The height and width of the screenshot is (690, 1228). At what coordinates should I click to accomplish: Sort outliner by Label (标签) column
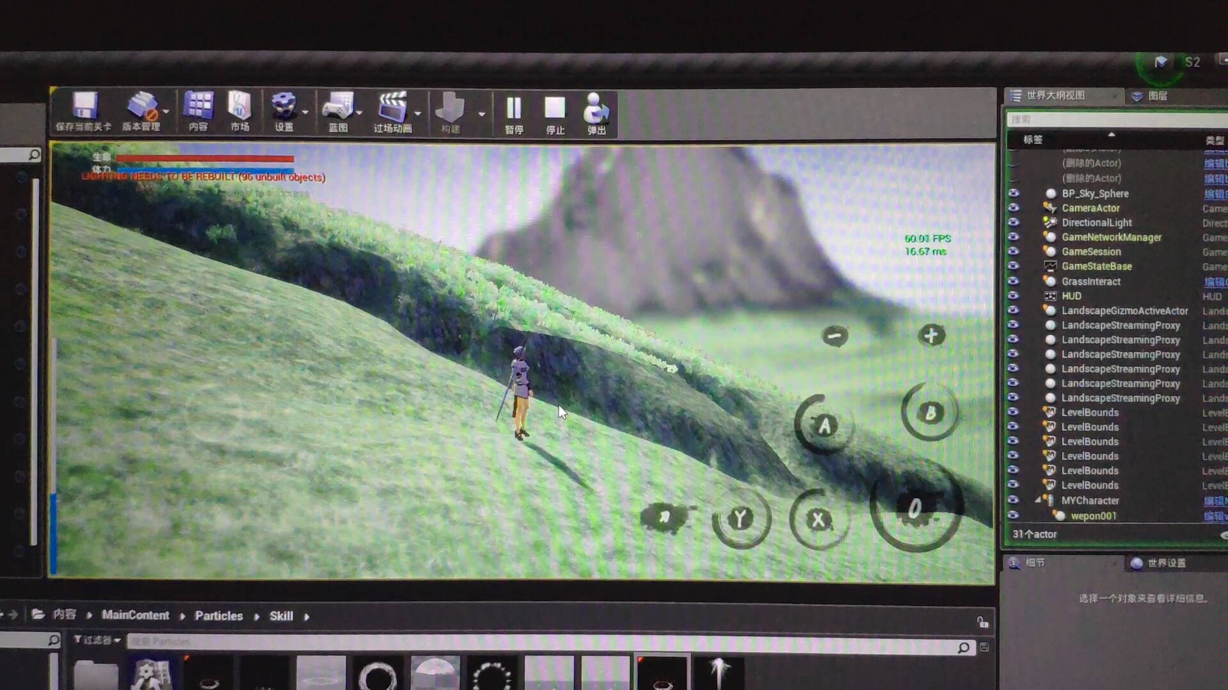click(x=1033, y=140)
